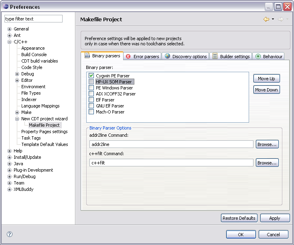Open the back history dropdown arrow

click(x=273, y=19)
